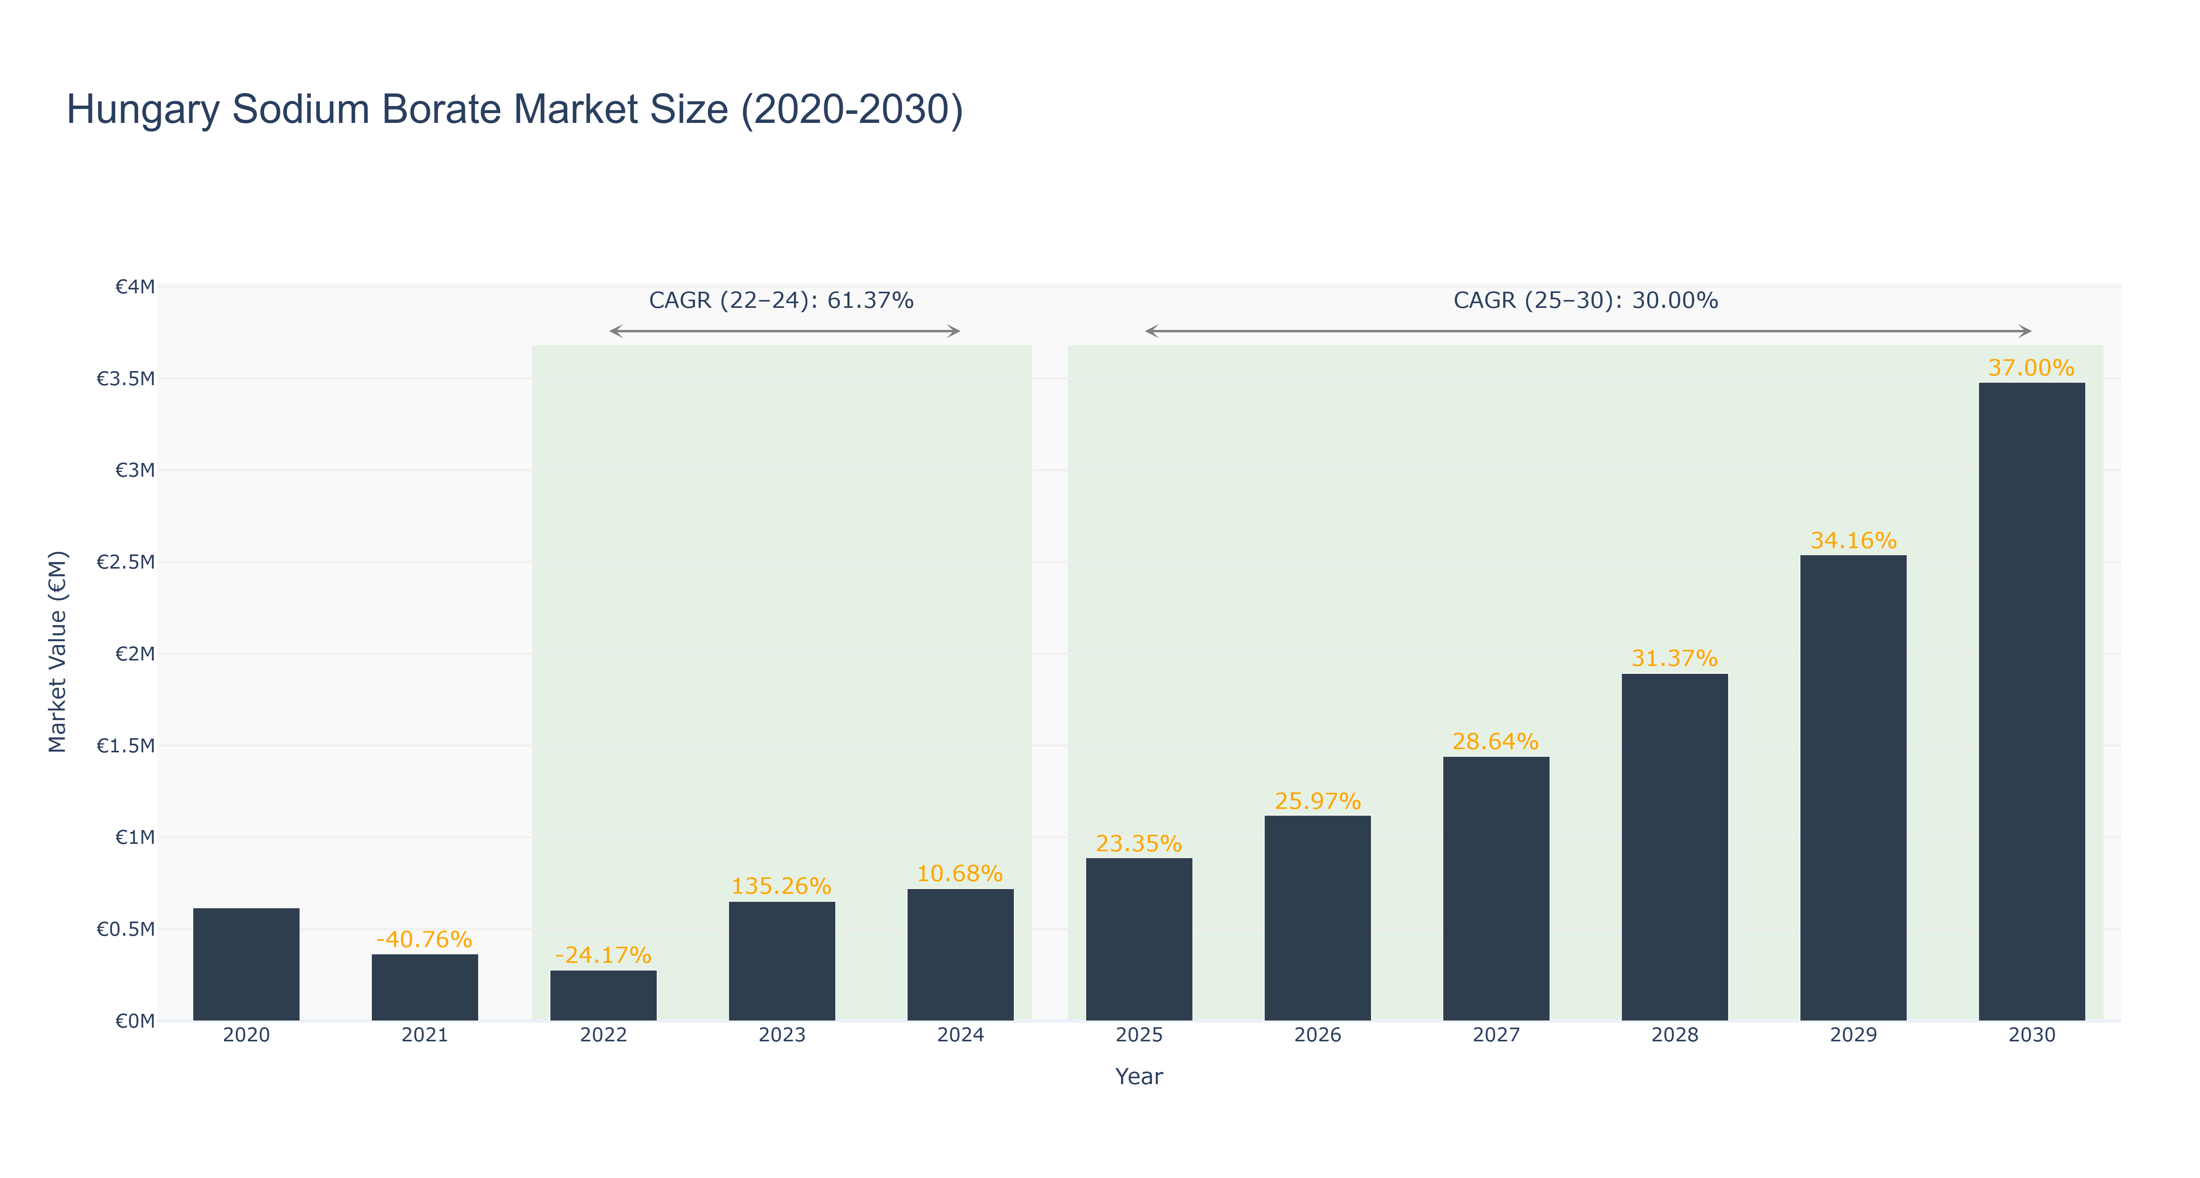
Task: Click the 2029 market value bar
Action: point(1852,788)
